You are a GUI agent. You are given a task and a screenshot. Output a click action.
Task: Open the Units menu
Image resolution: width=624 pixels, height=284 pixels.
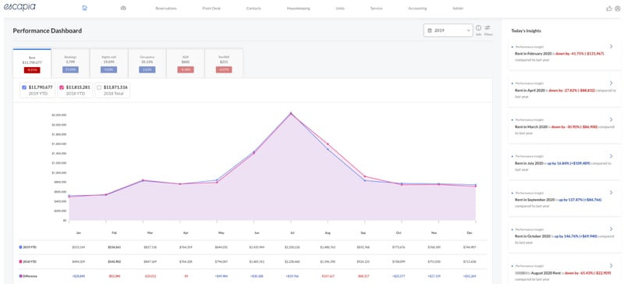click(x=340, y=9)
